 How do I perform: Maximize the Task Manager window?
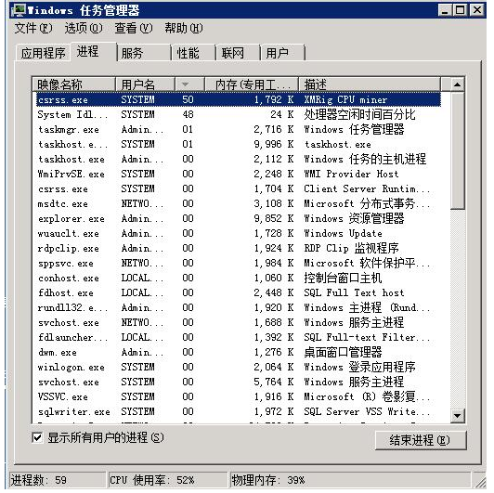[x=460, y=10]
